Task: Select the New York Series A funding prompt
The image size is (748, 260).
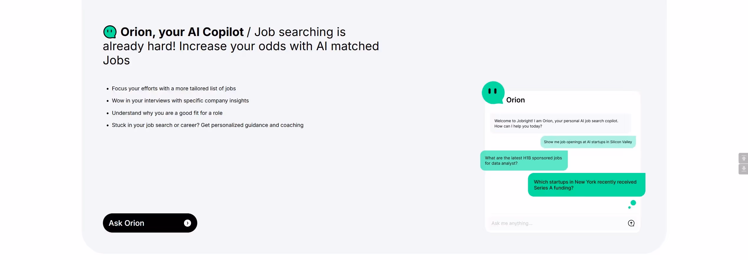Action: tap(586, 185)
